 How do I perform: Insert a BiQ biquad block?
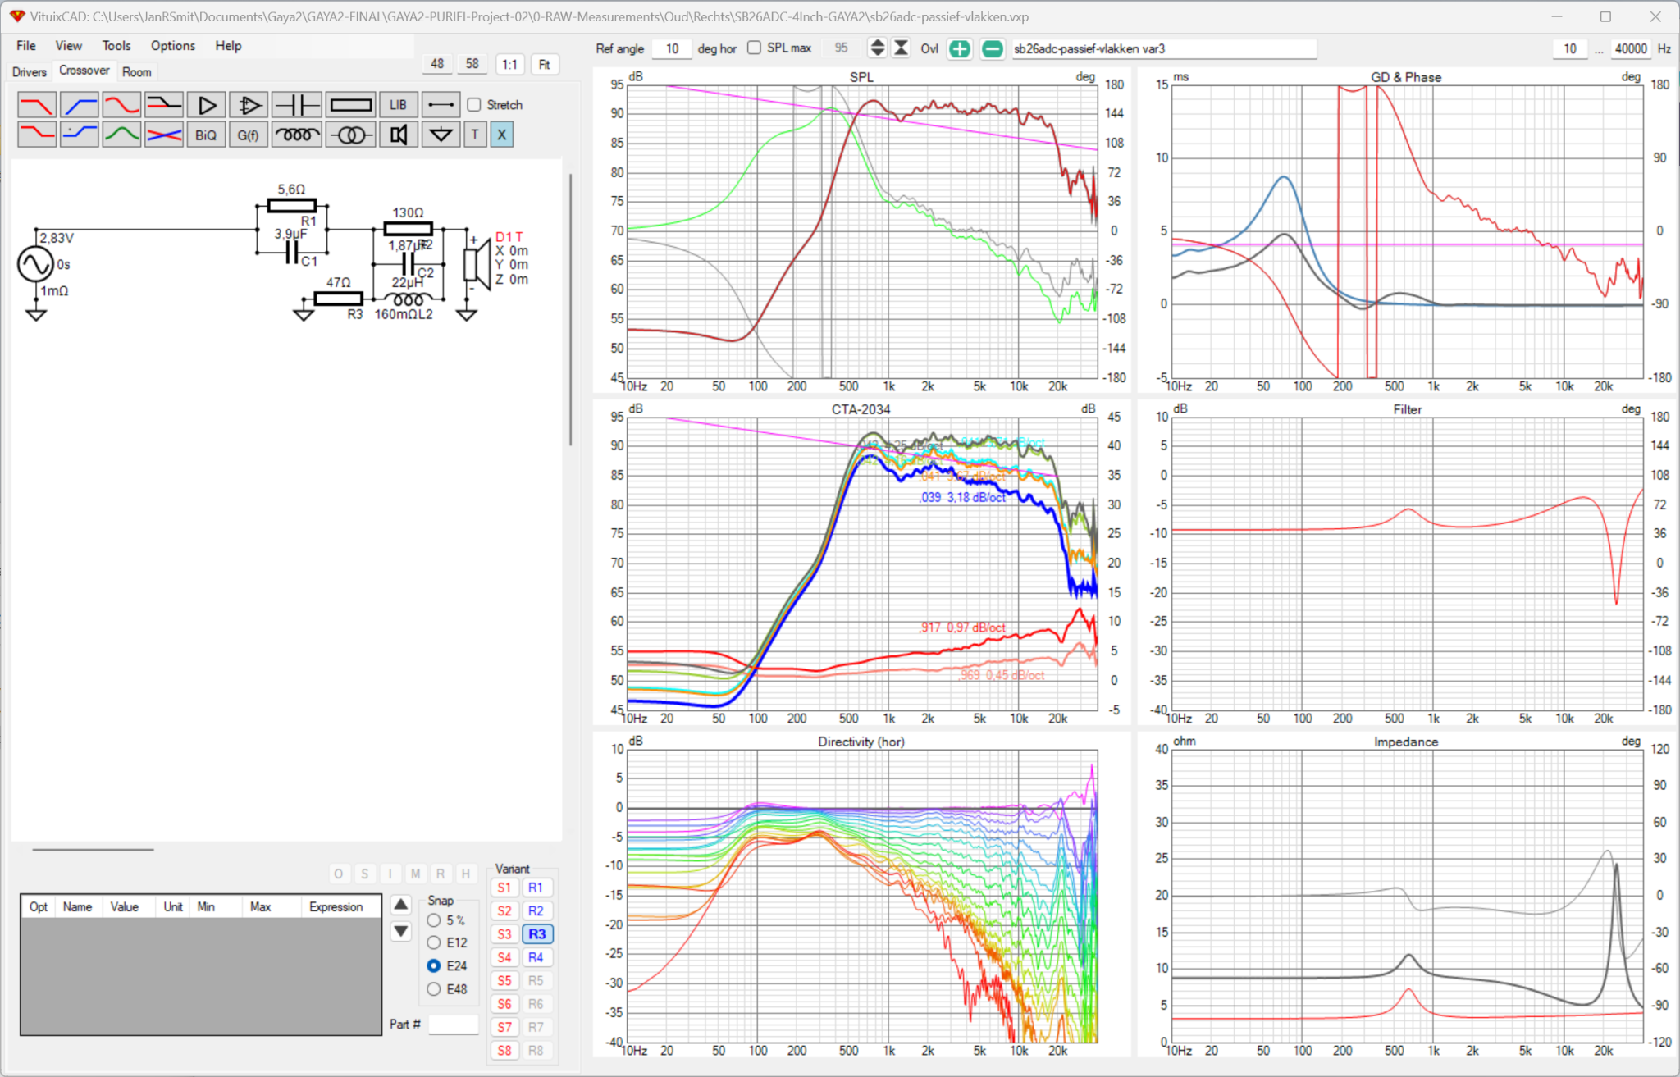(207, 135)
